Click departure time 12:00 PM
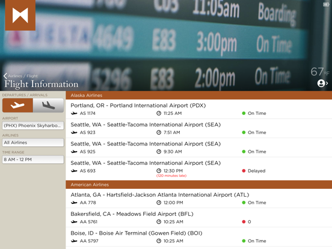 (173, 203)
